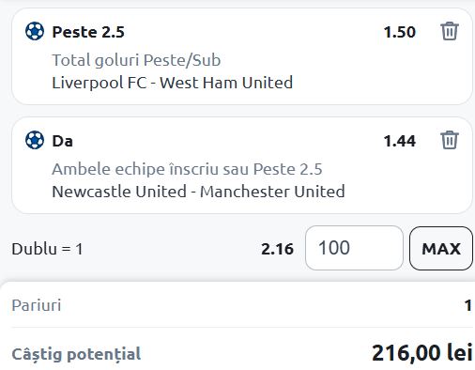Open the Newcastle United - Manchester United match
This screenshot has height=370, width=475.
[x=198, y=192]
